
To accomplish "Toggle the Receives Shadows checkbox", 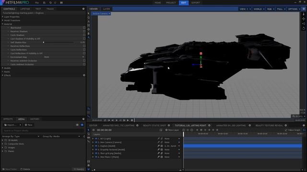I will click(84, 32).
